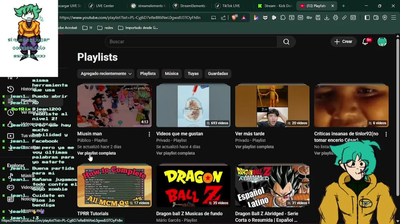Expand the Agregado recientemente sort dropdown
400x224 pixels.
(x=106, y=74)
